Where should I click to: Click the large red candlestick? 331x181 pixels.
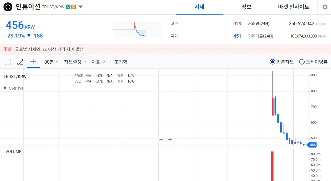[273, 107]
